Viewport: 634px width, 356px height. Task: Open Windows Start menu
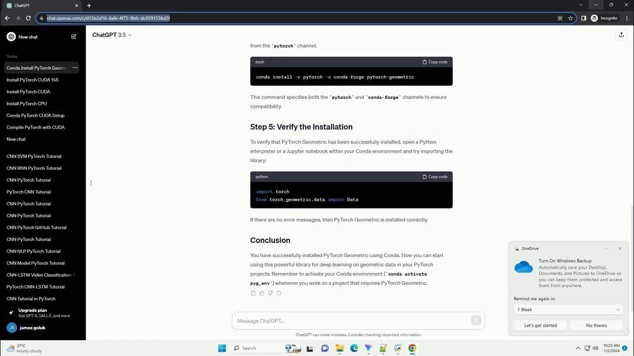tap(222, 348)
